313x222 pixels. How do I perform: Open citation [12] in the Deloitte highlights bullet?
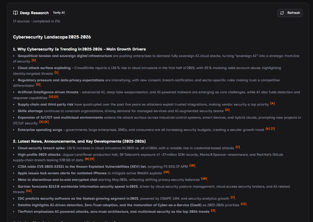coord(244,204)
